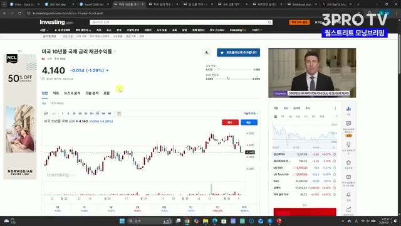Viewport: 401px width, 226px height.
Task: Click the Windows Start button
Action: point(122,221)
